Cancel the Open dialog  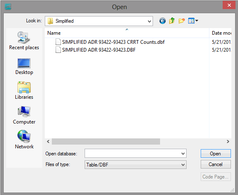point(216,164)
